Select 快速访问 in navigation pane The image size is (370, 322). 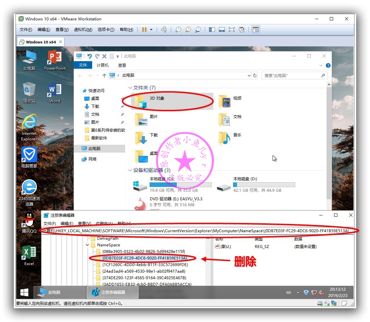pos(93,90)
